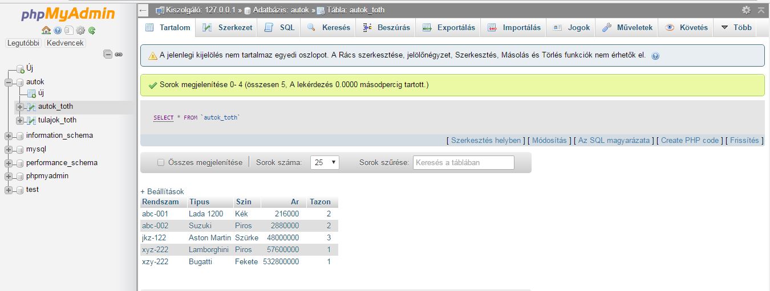Click the help icon in warning message
This screenshot has width=770, height=291.
pyautogui.click(x=655, y=56)
